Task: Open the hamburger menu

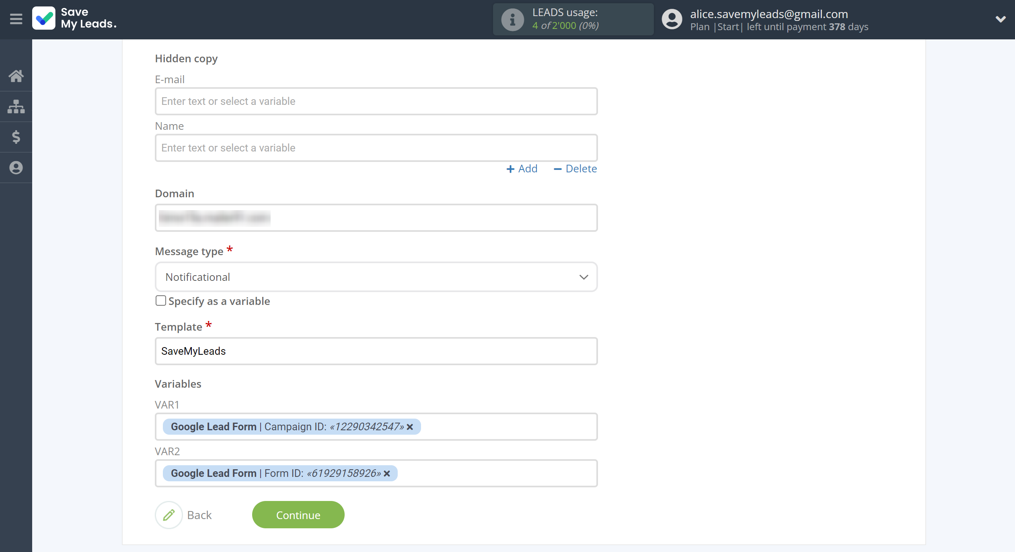Action: (x=16, y=19)
